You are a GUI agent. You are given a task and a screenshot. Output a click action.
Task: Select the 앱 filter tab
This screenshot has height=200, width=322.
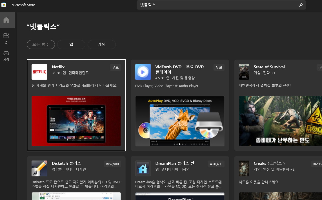[71, 44]
